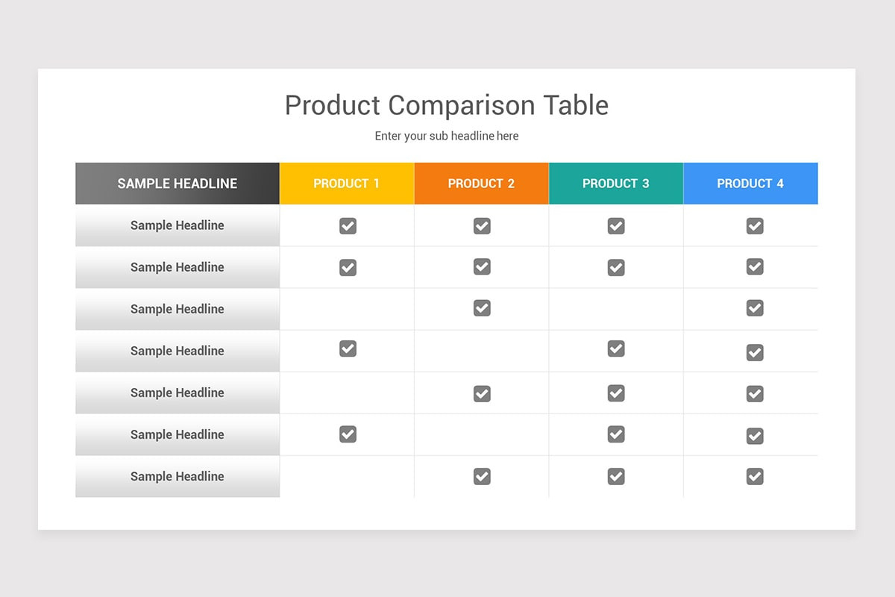Click the teal Product 3 column header

pyautogui.click(x=616, y=184)
